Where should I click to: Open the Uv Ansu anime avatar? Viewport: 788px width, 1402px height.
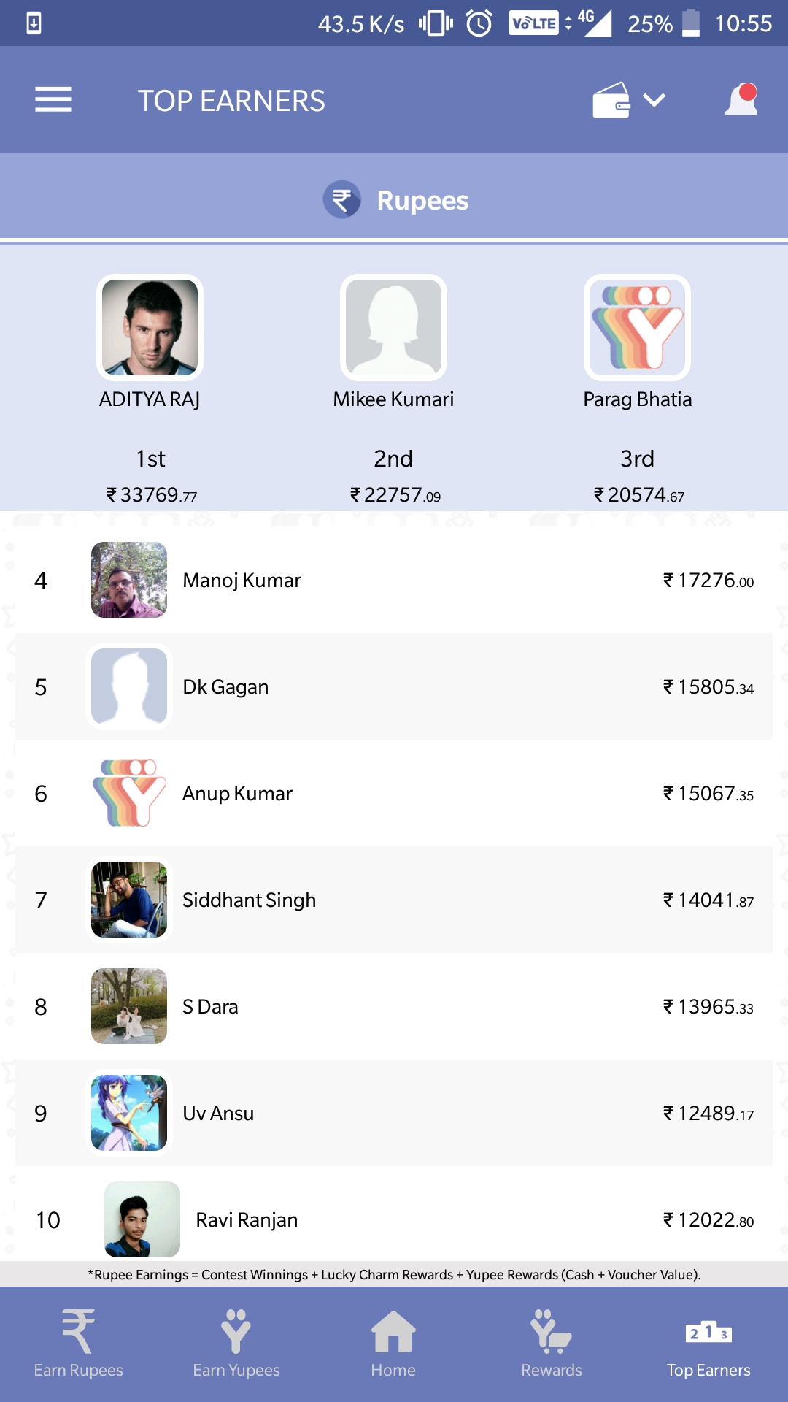[129, 1113]
